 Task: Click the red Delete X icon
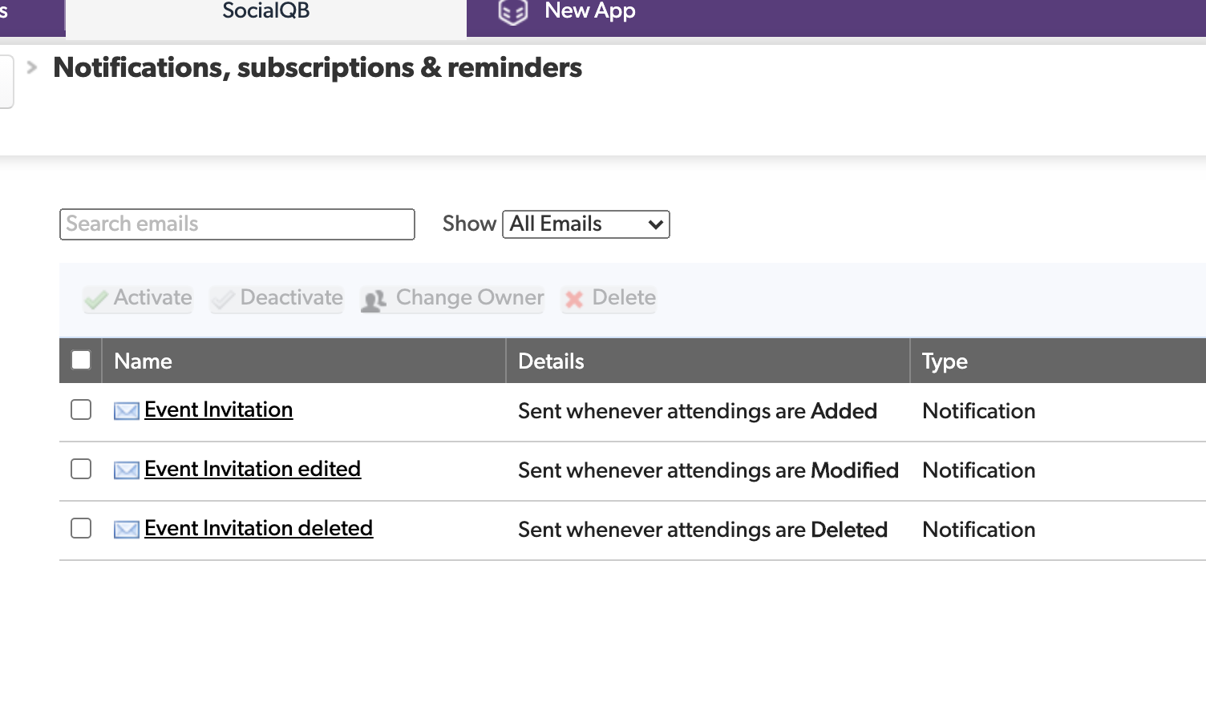click(x=574, y=300)
